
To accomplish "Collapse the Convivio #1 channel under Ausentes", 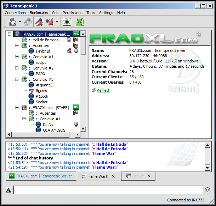I will tap(17, 56).
